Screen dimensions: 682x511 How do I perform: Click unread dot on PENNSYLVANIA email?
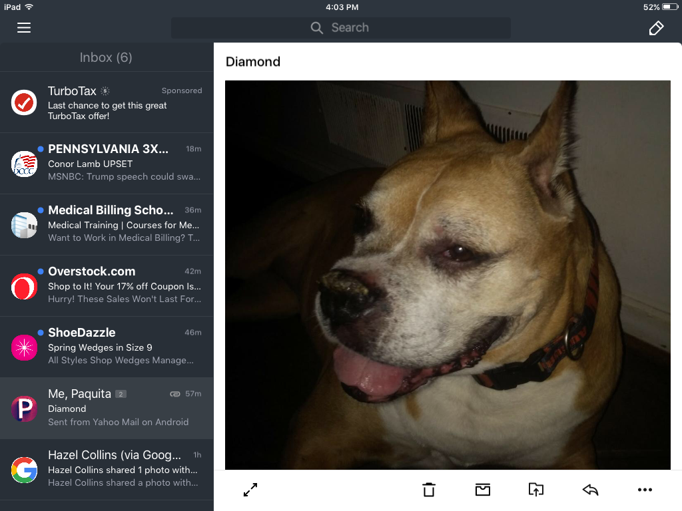[41, 149]
